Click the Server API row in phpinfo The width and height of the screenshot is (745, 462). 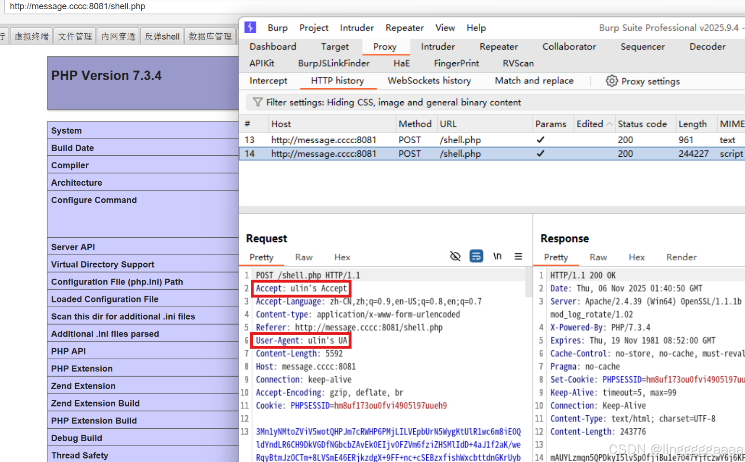click(x=143, y=247)
